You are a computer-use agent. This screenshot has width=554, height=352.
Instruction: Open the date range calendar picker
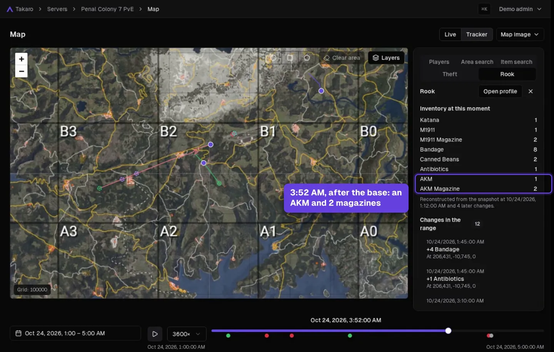[x=75, y=333]
